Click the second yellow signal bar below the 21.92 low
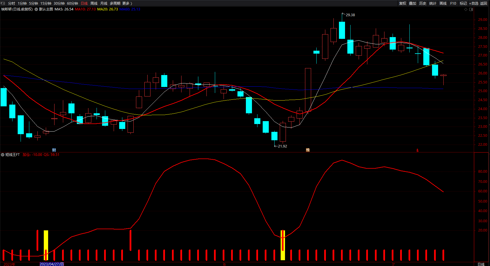Viewport: 490px width, 266px height. [x=283, y=245]
